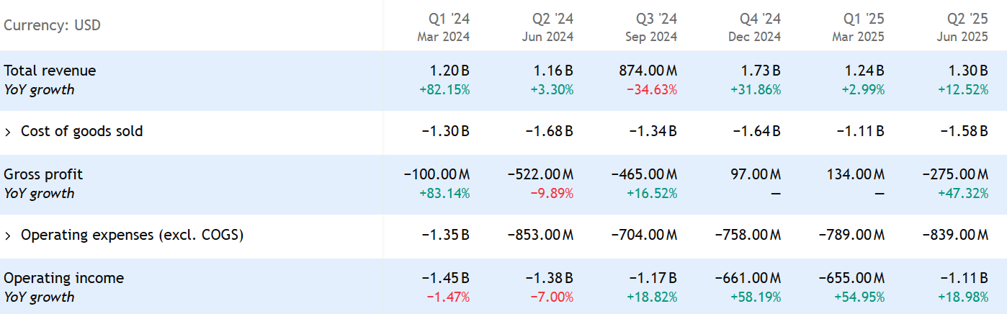
Task: Click the Total revenue row label
Action: 50,71
